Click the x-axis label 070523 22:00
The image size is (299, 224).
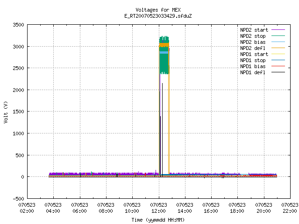coord(290,208)
